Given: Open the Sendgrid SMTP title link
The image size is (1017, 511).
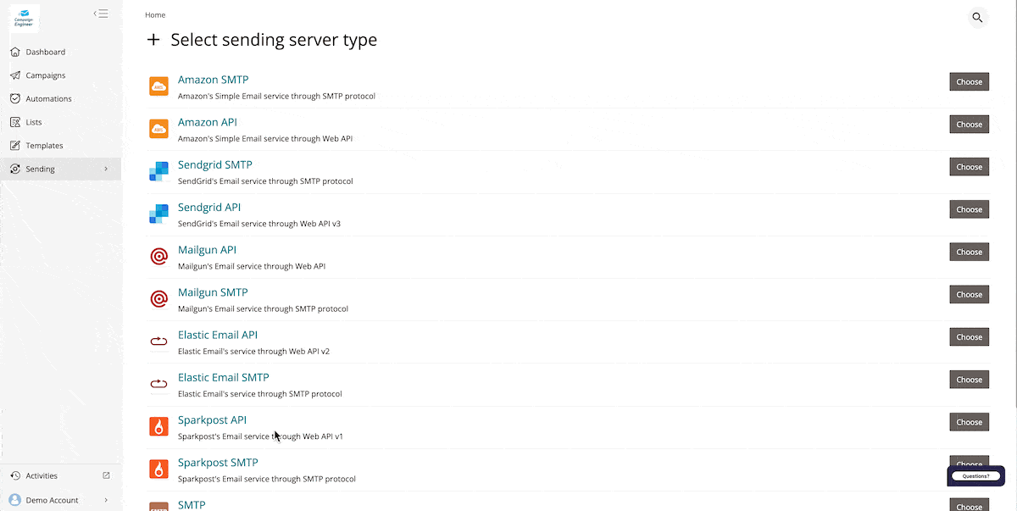Looking at the screenshot, I should click(214, 165).
